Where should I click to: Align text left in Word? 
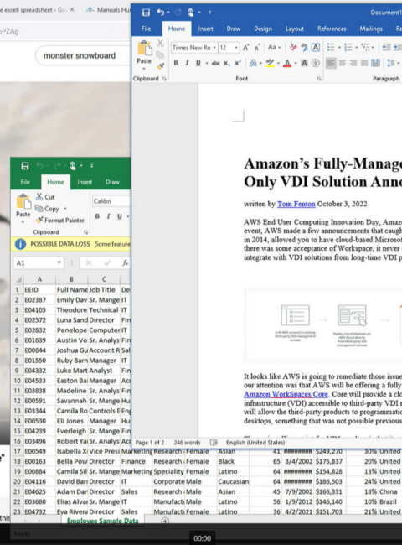click(x=331, y=63)
